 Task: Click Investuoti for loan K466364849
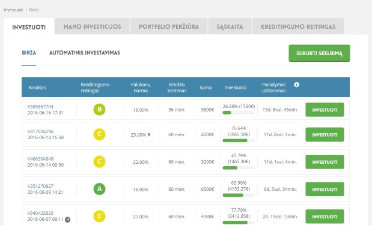(325, 162)
